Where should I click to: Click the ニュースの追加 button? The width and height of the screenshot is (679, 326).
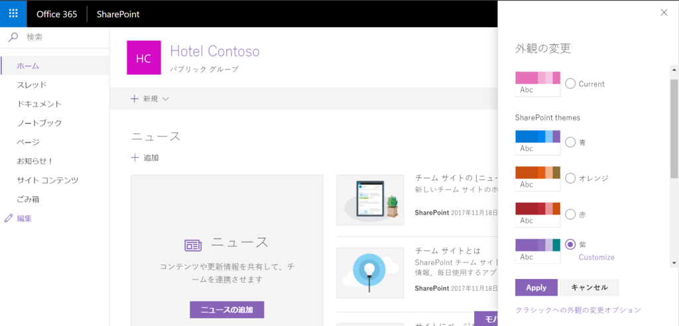[x=227, y=309]
